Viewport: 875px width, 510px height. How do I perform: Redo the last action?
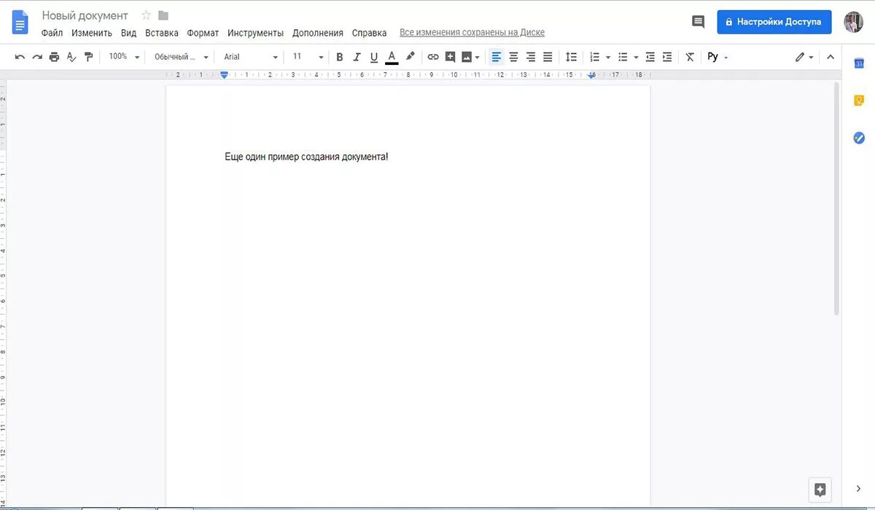pos(37,57)
